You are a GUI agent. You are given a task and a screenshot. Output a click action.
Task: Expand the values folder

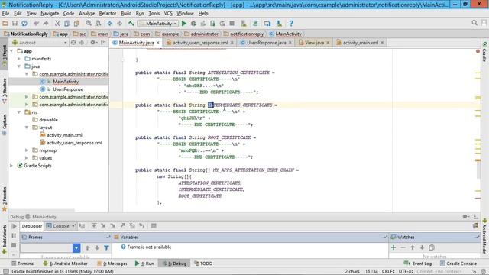(27, 158)
